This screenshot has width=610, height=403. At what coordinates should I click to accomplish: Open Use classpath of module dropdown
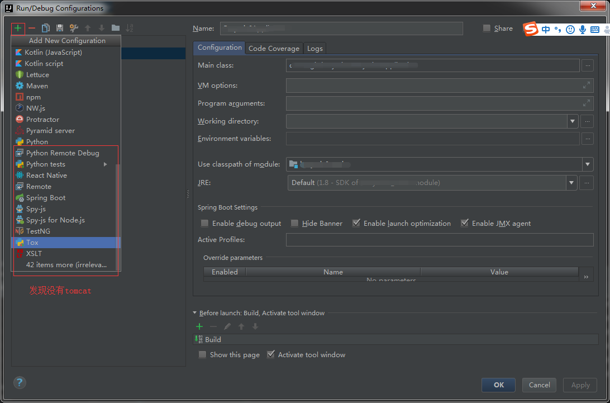click(587, 164)
